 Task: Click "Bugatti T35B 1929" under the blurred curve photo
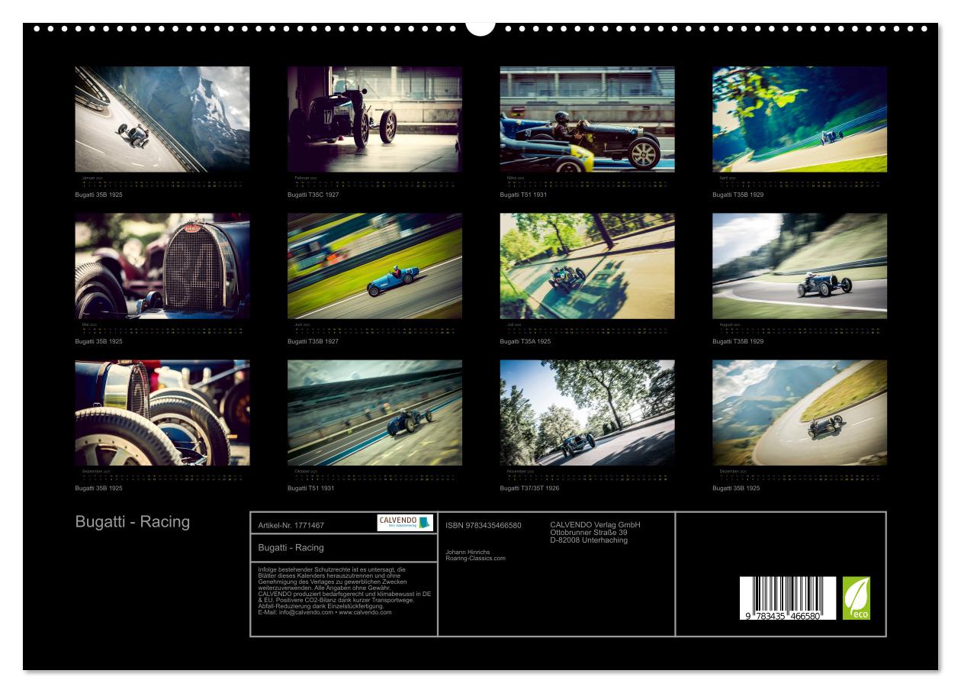tap(738, 341)
